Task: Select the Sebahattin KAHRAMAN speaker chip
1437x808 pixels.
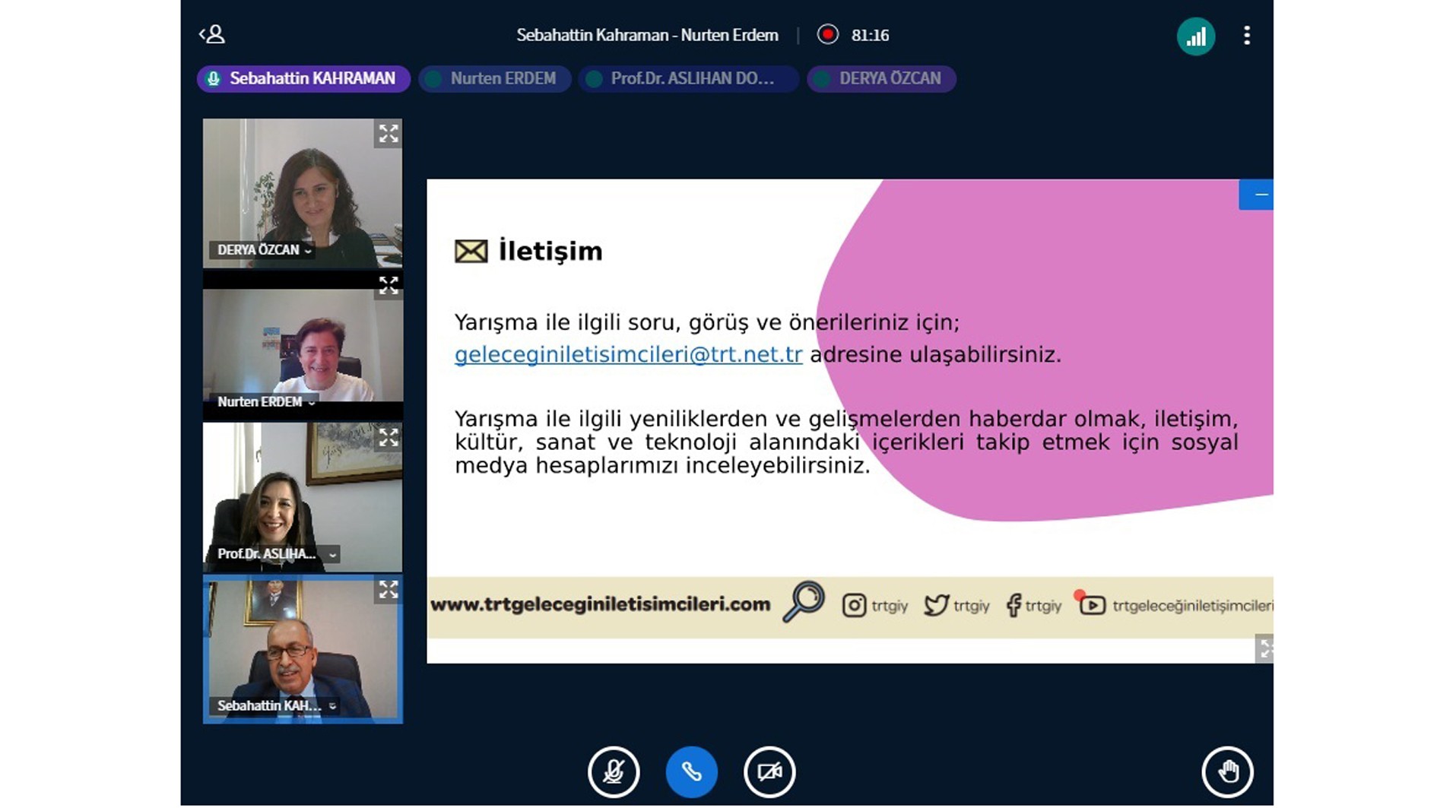Action: (303, 78)
